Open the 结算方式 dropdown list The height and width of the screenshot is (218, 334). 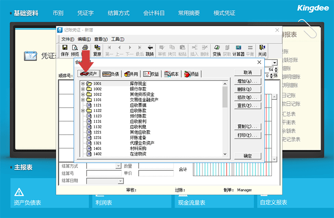(x=118, y=166)
